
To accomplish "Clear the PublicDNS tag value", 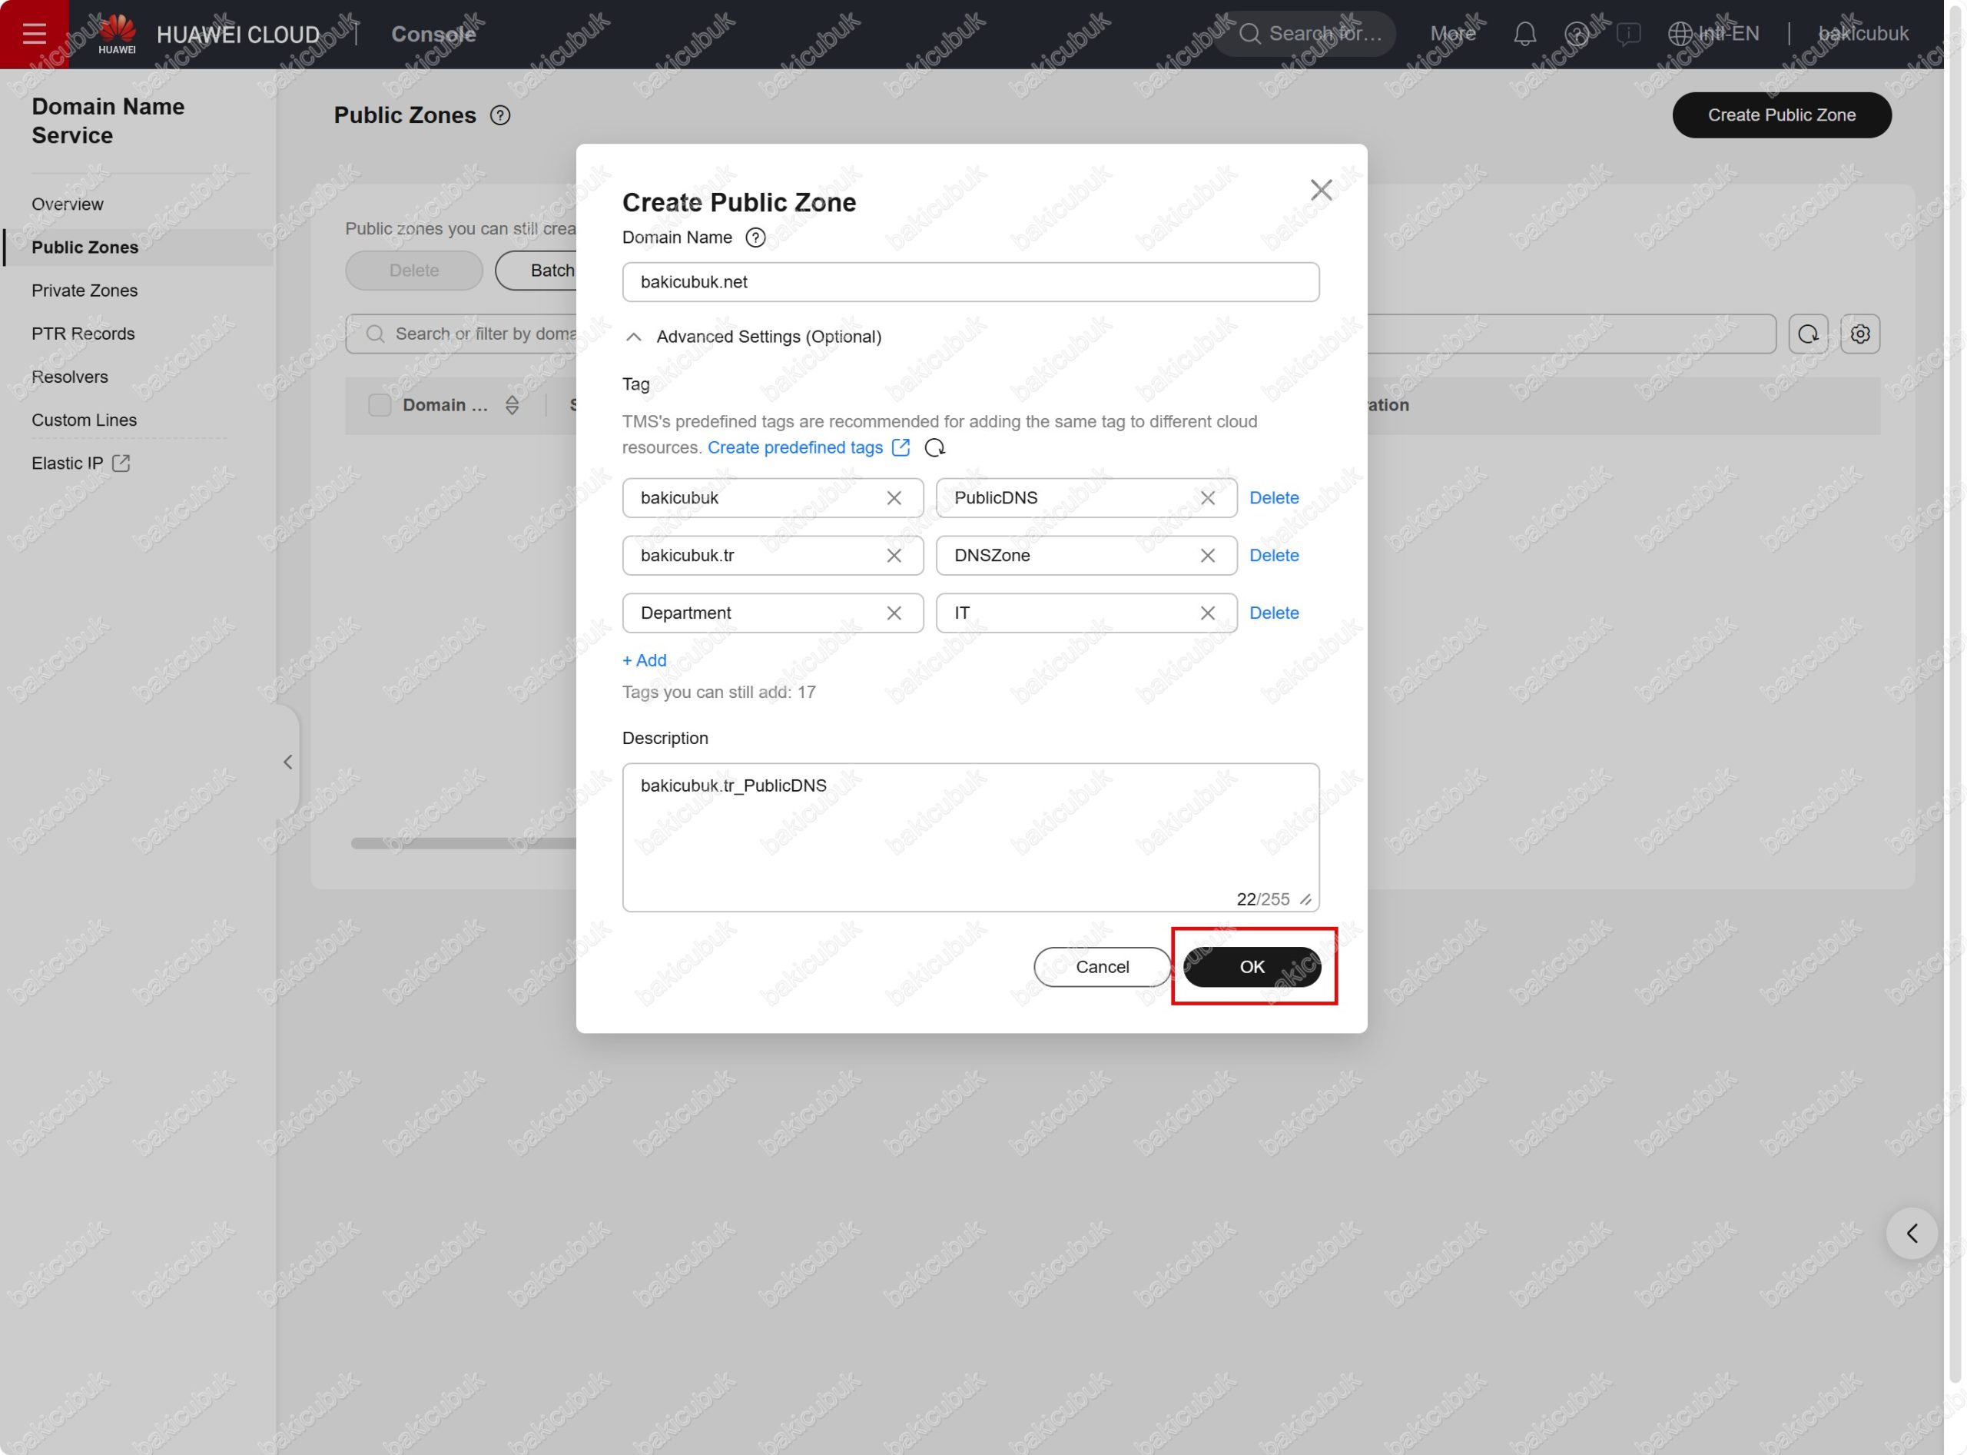I will tap(1207, 499).
